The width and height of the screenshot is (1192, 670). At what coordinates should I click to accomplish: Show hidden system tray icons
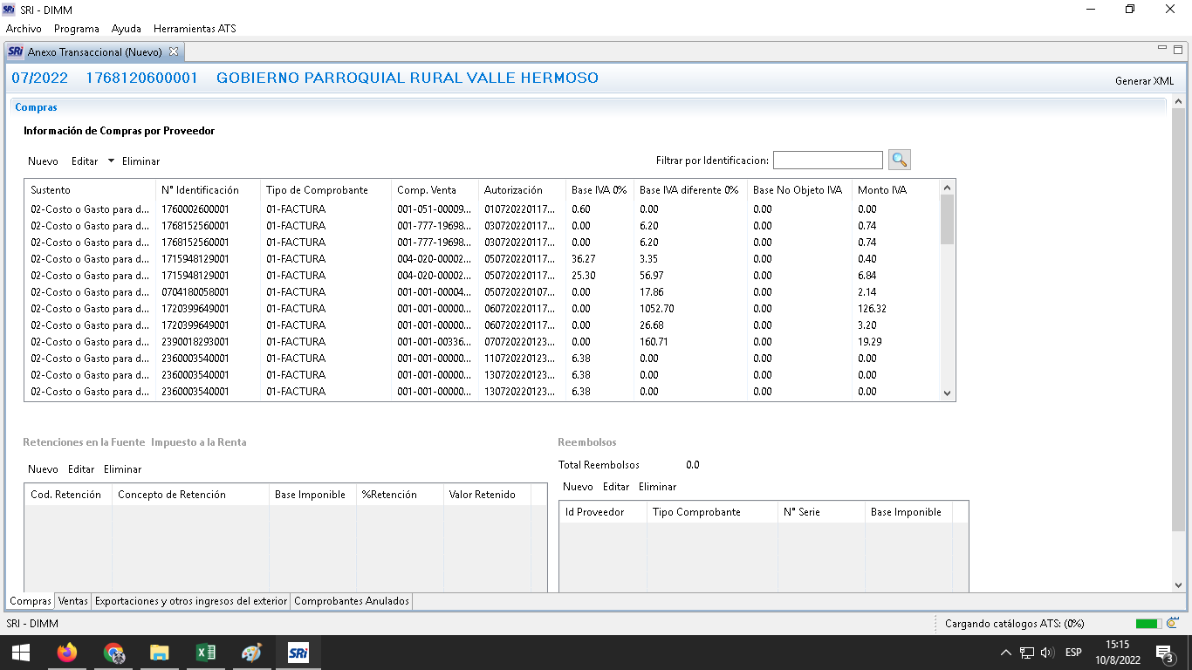(1005, 653)
